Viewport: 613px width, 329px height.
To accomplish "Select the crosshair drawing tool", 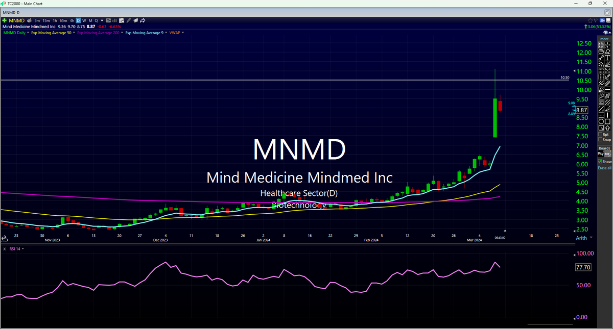I will (607, 45).
